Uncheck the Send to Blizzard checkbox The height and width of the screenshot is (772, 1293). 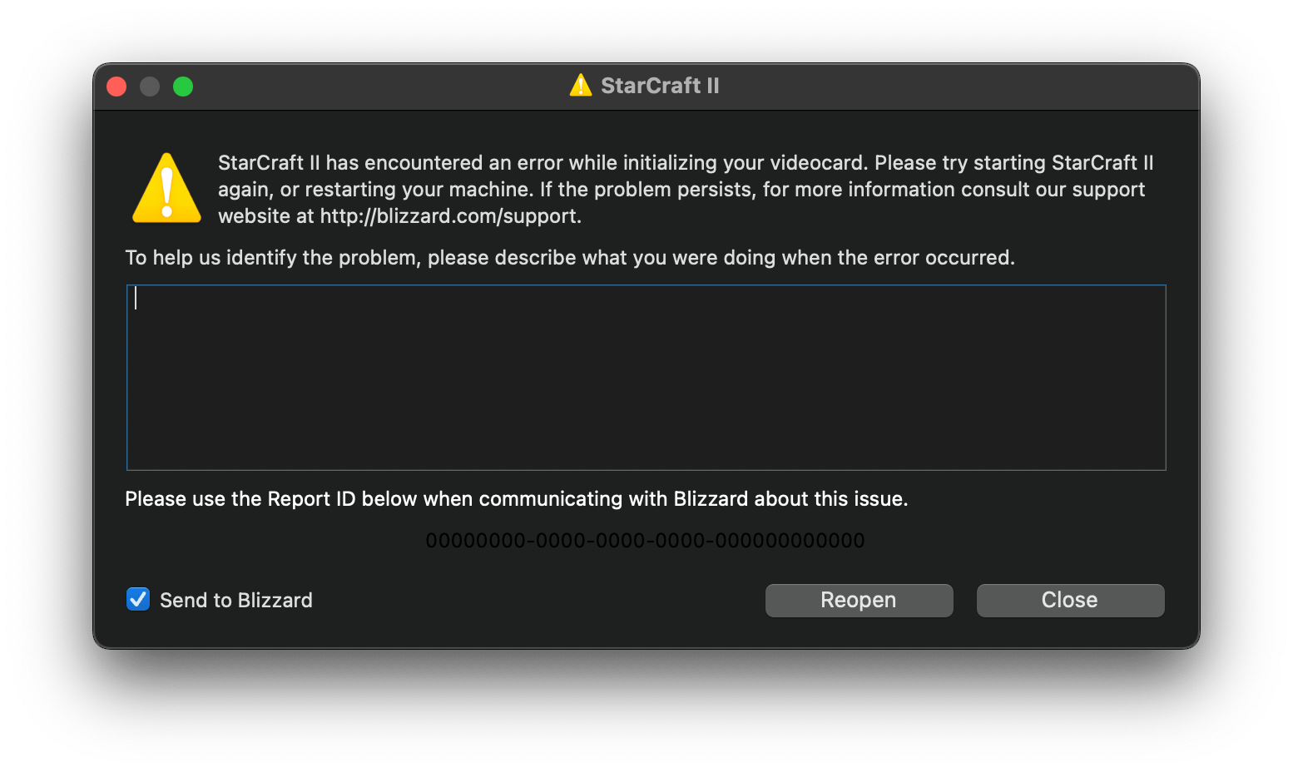pyautogui.click(x=138, y=599)
